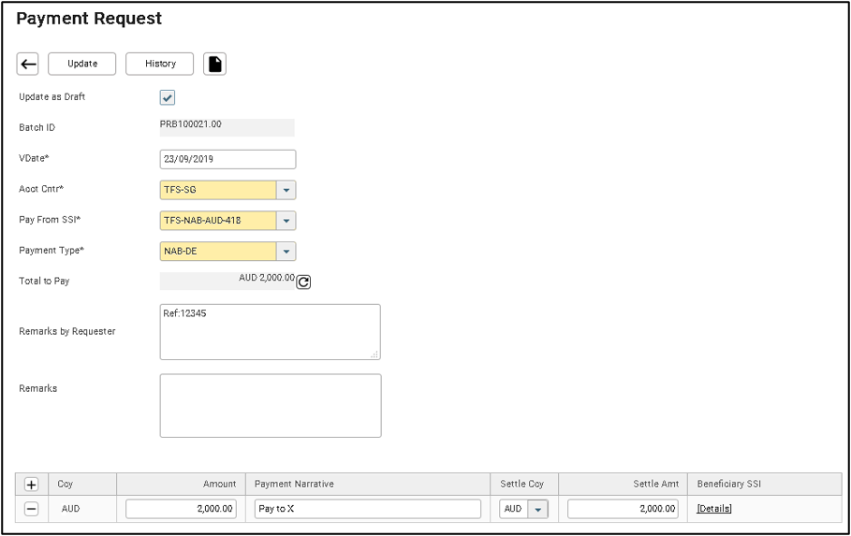Screen dimensions: 851x536
Task: Remove the AUD payment row with minus icon
Action: (x=31, y=509)
